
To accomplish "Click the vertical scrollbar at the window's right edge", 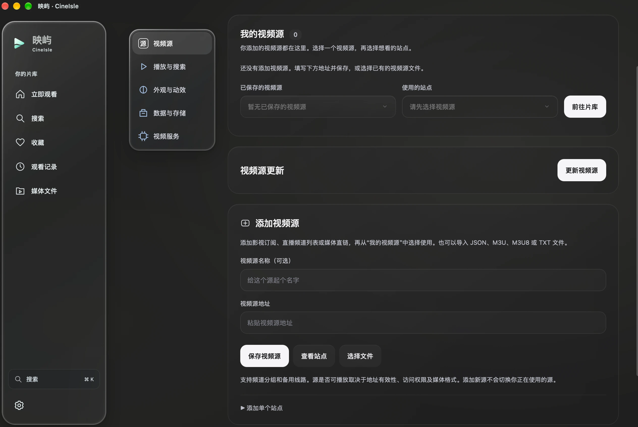I will (637, 221).
